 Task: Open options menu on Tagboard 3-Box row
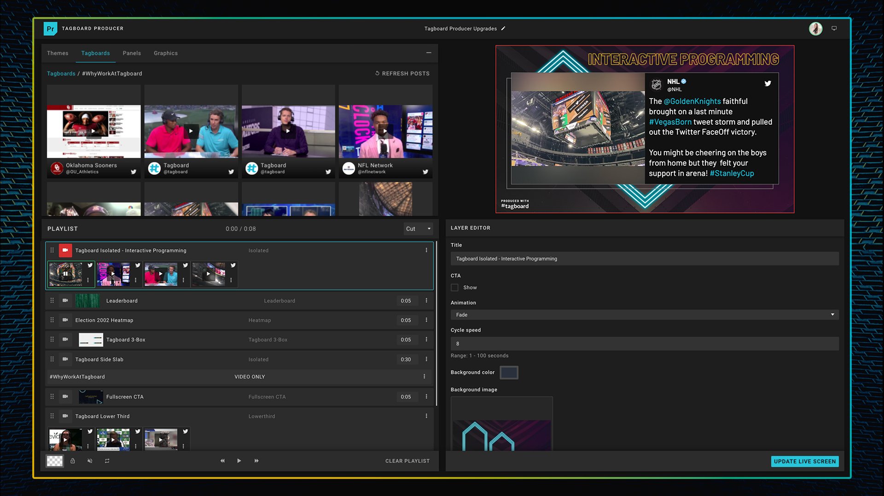click(426, 340)
